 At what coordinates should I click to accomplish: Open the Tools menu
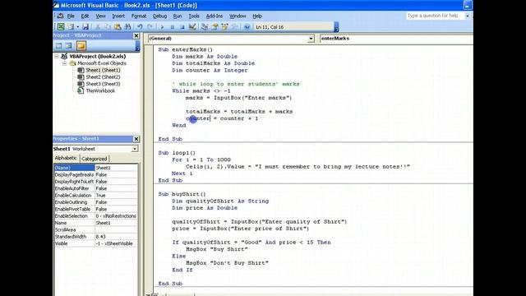click(x=194, y=16)
